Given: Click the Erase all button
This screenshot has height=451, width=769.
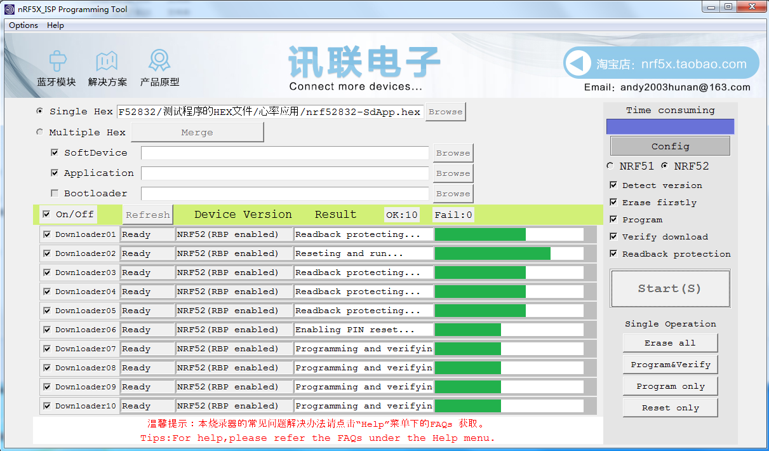Looking at the screenshot, I should pos(670,343).
